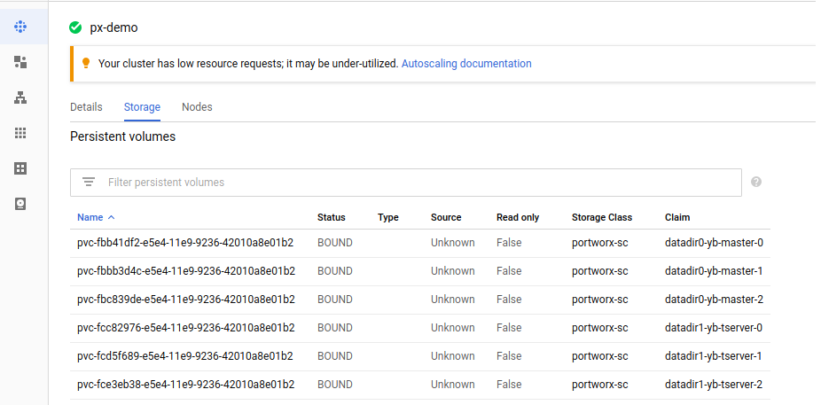Open the Clusters section in the sidebar
Screen dimensions: 821x405
[x=20, y=27]
